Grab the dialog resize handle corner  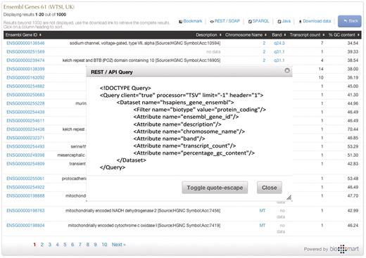pyautogui.click(x=289, y=198)
